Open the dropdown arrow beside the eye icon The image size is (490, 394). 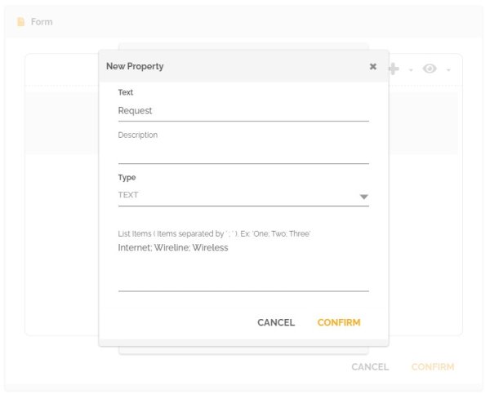(x=448, y=70)
